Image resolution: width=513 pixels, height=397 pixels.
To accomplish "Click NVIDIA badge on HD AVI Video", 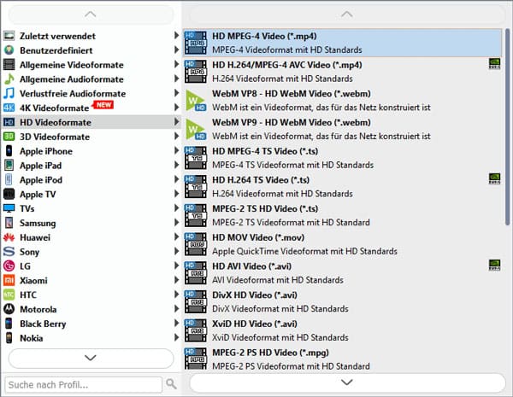I will 494,265.
